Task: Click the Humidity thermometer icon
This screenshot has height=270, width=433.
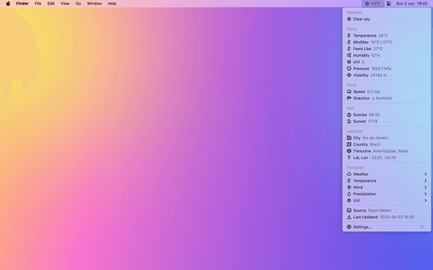Action: click(349, 55)
